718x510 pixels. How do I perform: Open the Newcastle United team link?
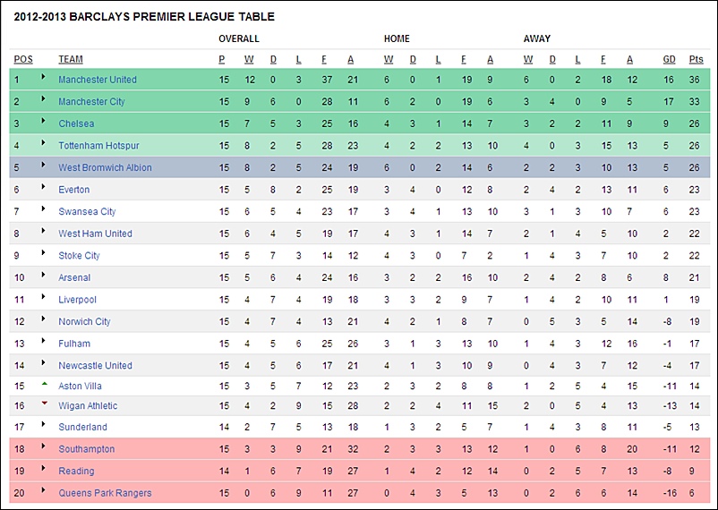pyautogui.click(x=95, y=365)
